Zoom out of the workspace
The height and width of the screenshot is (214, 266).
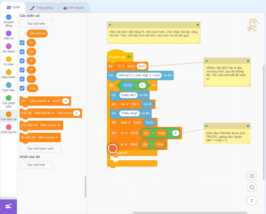coord(252,187)
